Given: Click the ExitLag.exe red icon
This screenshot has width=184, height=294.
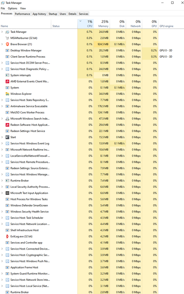Looking at the screenshot, I should [7, 236].
